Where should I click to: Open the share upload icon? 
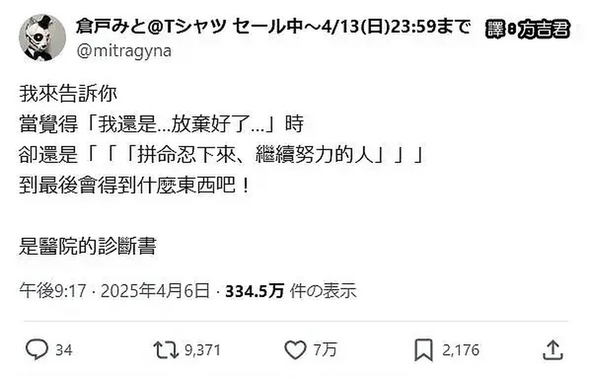[553, 350]
